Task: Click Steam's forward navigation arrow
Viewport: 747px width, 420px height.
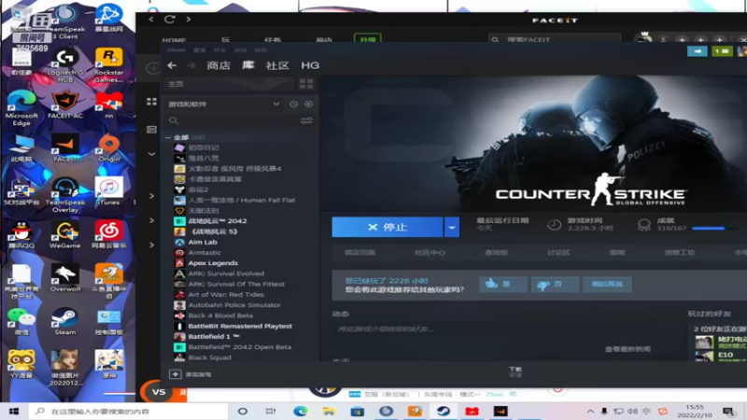Action: coord(191,65)
